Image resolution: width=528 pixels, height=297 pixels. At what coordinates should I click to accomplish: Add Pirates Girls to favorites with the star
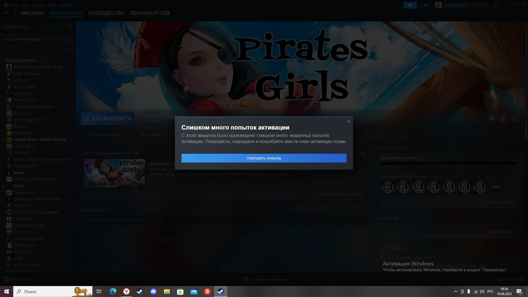pyautogui.click(x=515, y=119)
